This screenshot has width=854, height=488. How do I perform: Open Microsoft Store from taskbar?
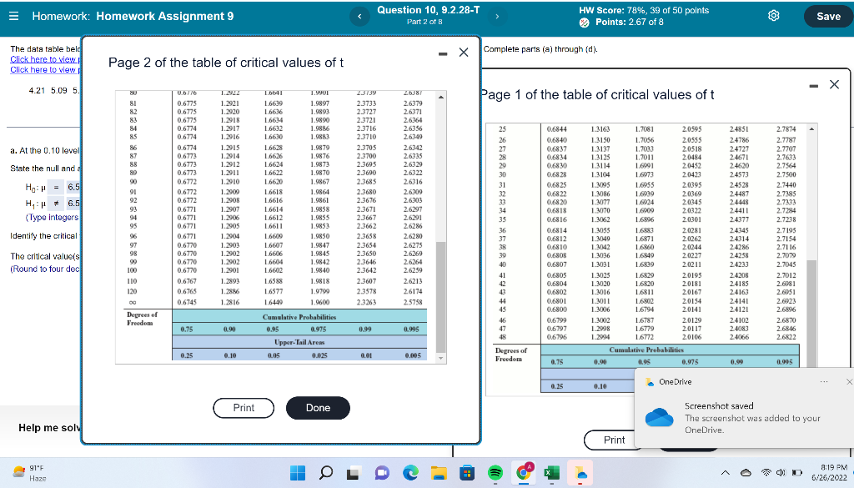click(x=467, y=473)
